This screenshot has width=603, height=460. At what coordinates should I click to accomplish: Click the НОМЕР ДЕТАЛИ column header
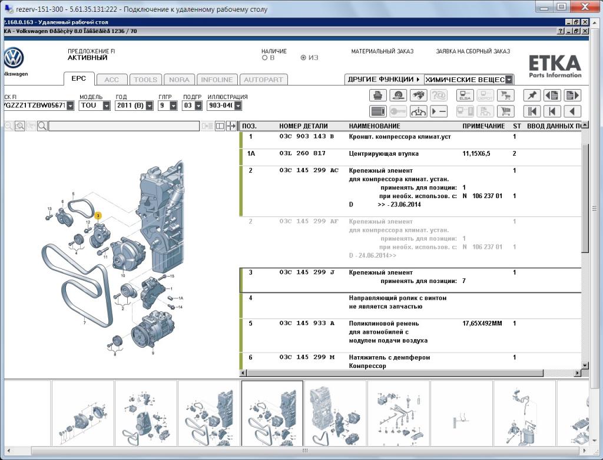[x=303, y=126]
